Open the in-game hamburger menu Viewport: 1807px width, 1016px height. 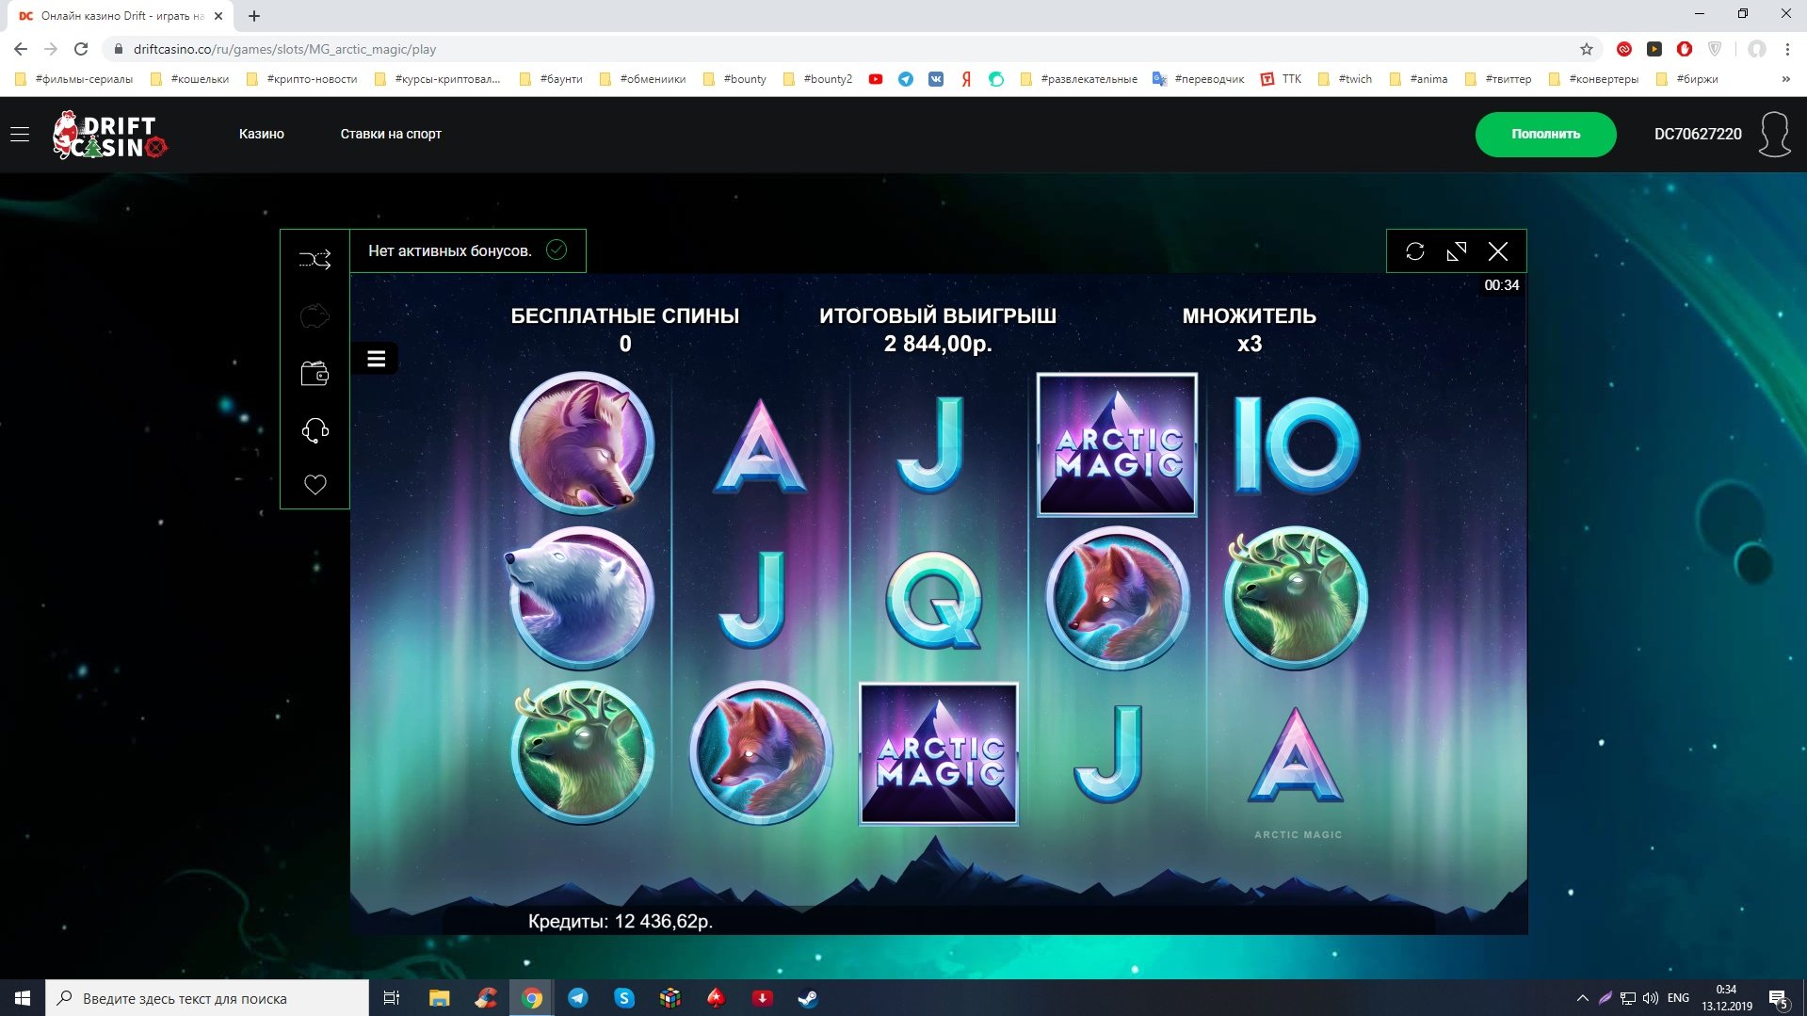[376, 359]
